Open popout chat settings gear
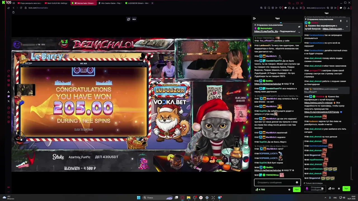Image resolution: width=358 pixels, height=201 pixels. click(339, 189)
